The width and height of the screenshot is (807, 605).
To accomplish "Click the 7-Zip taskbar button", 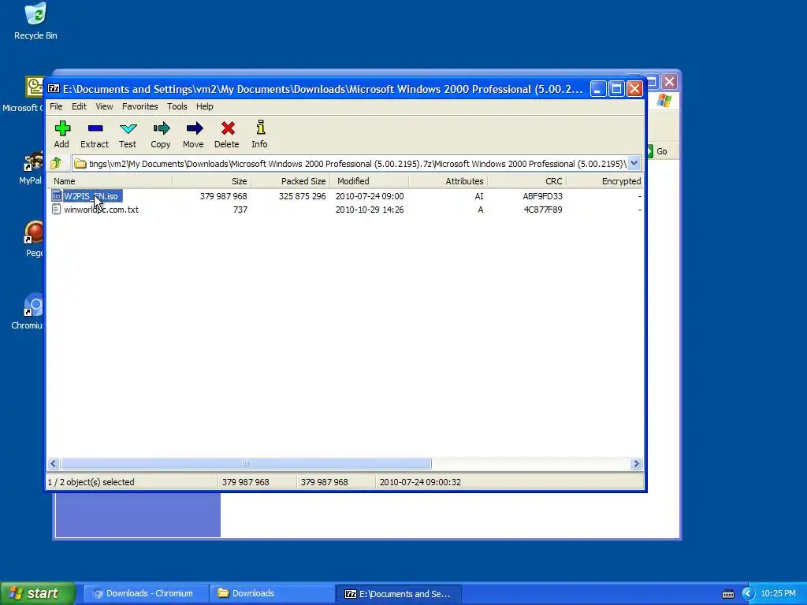I will coord(398,594).
